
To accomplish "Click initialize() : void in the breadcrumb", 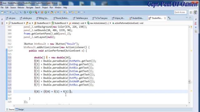I will click(x=77, y=23).
